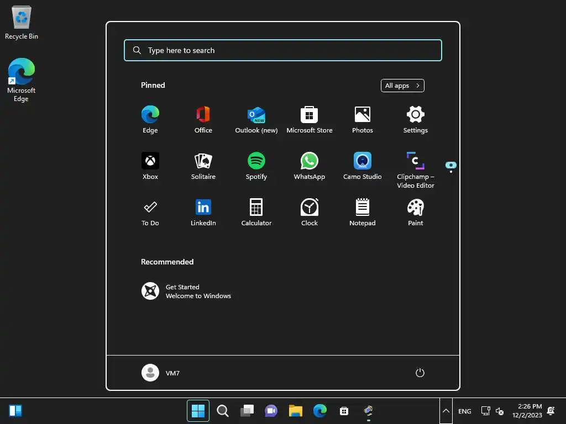Open the muted volume tray icon
This screenshot has height=424, width=566.
click(500, 411)
